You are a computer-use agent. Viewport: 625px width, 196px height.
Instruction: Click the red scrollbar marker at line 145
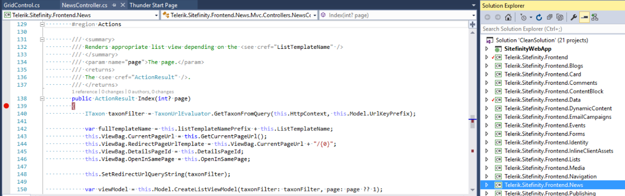[473, 151]
